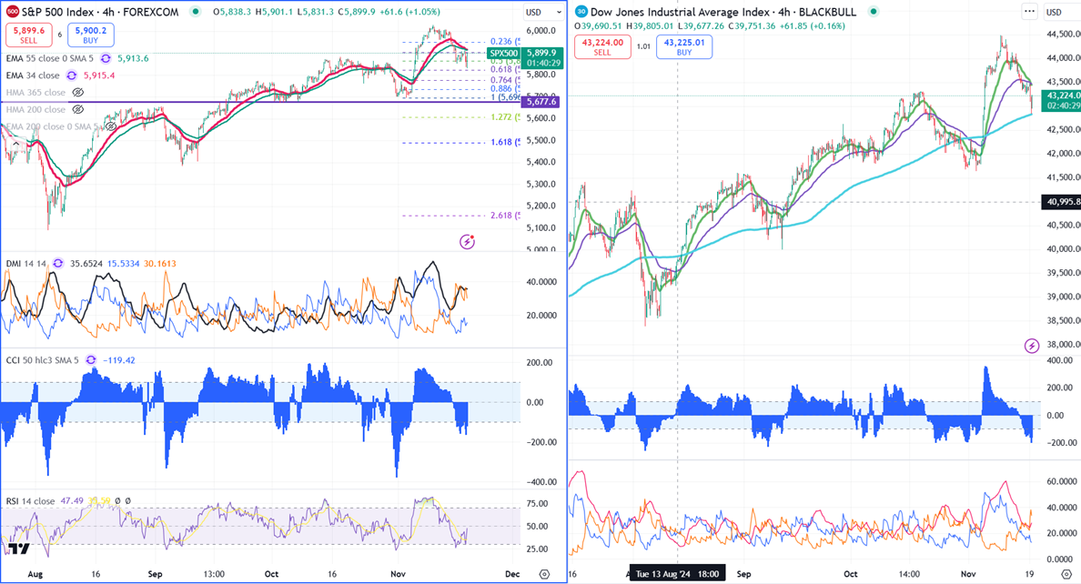The width and height of the screenshot is (1081, 584).
Task: Click the EMA 55 value 5,913.6
Action: (133, 58)
